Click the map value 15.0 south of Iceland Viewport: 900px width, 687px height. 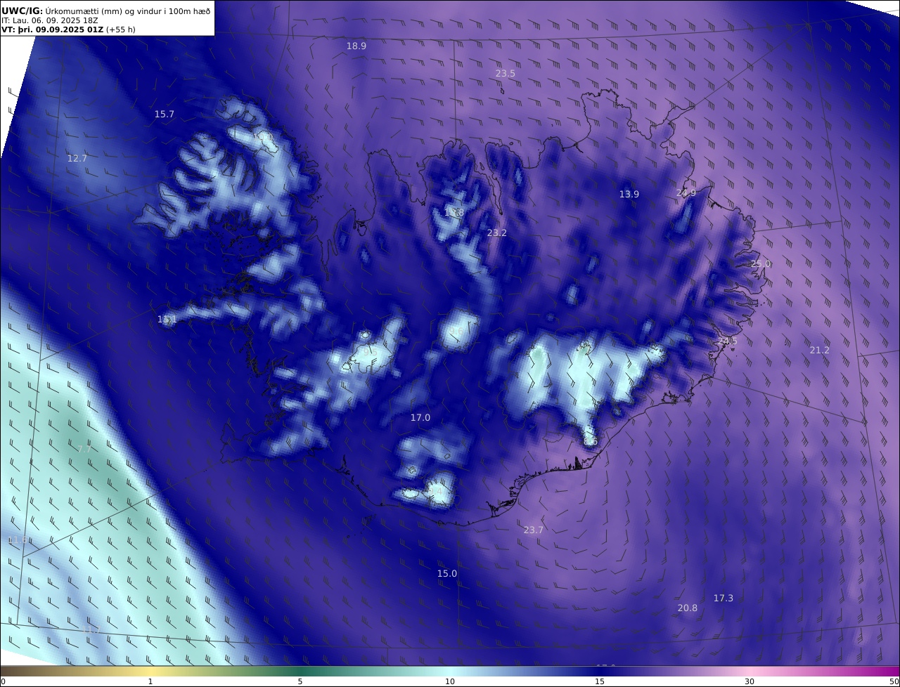coord(447,573)
